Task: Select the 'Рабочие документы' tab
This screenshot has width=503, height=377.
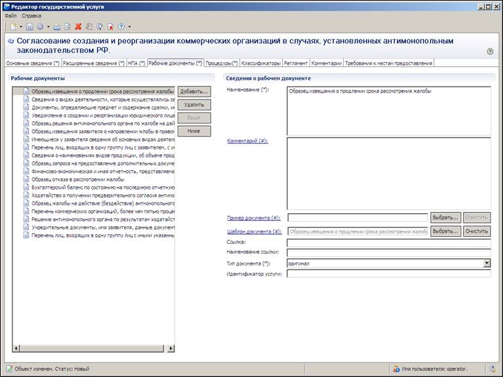Action: (176, 63)
